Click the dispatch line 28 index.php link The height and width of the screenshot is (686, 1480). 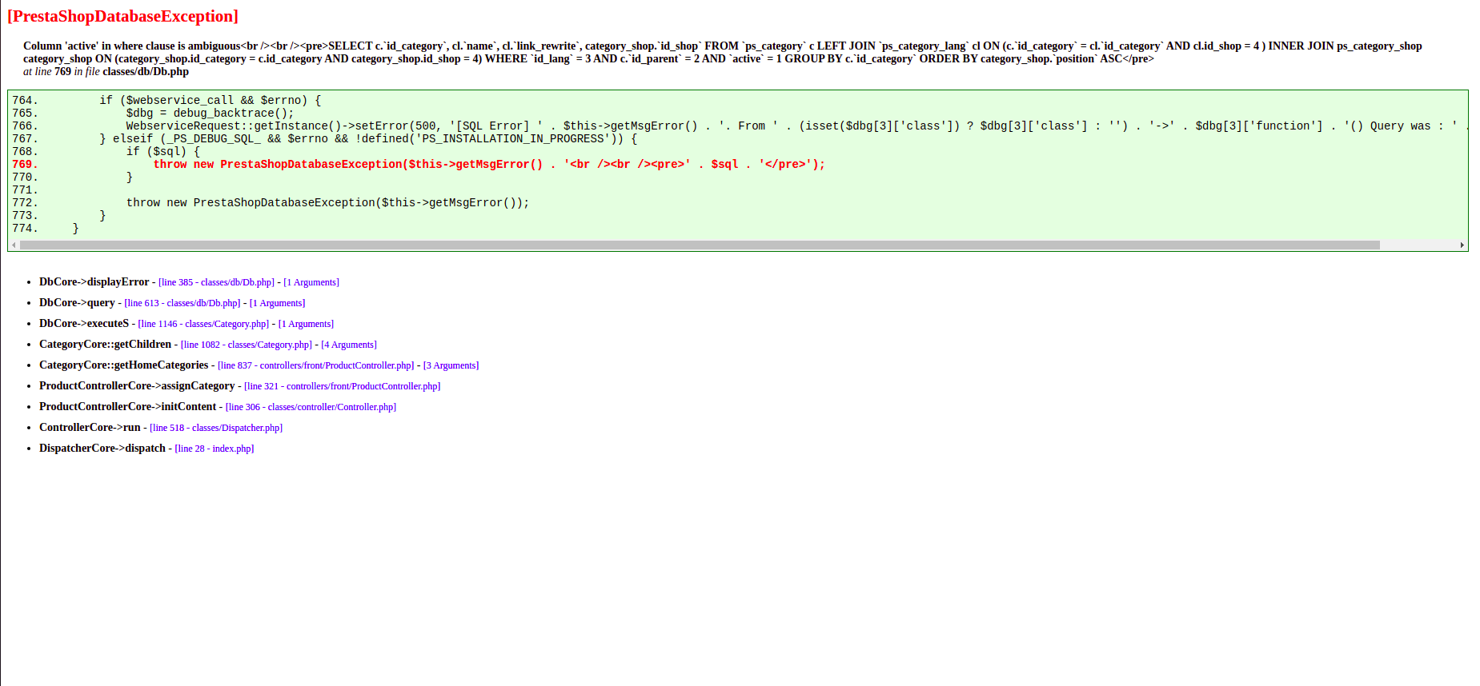[x=215, y=449]
